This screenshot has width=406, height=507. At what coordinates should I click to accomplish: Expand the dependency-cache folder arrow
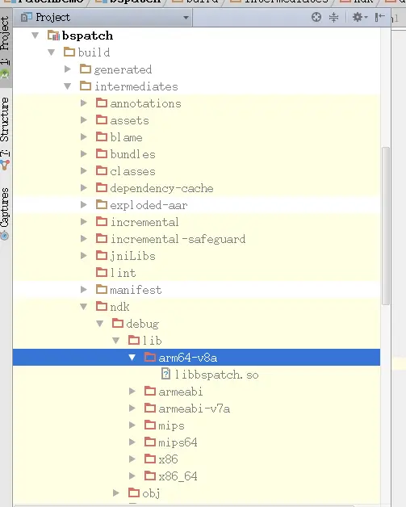click(84, 187)
